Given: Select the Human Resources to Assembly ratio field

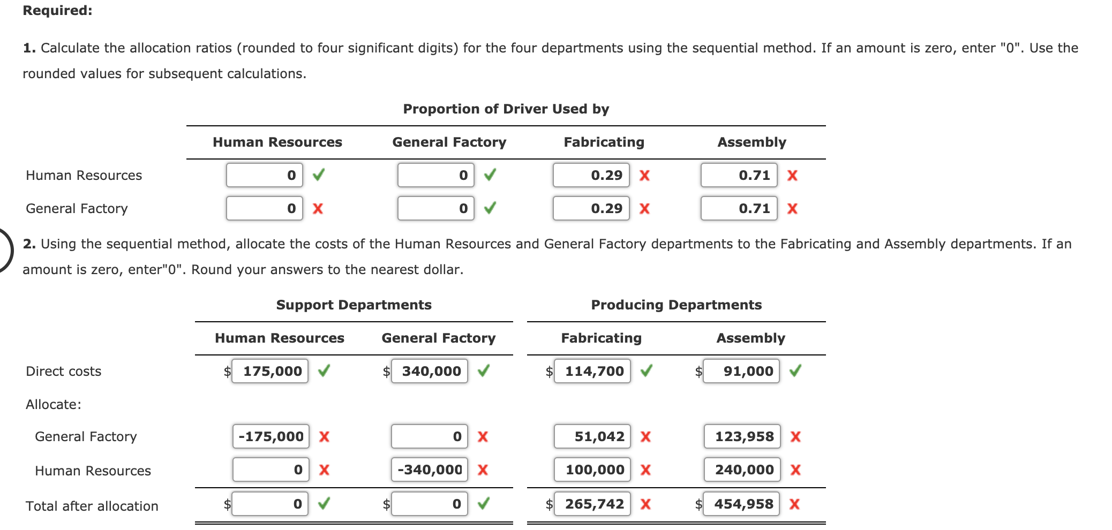Looking at the screenshot, I should (739, 175).
